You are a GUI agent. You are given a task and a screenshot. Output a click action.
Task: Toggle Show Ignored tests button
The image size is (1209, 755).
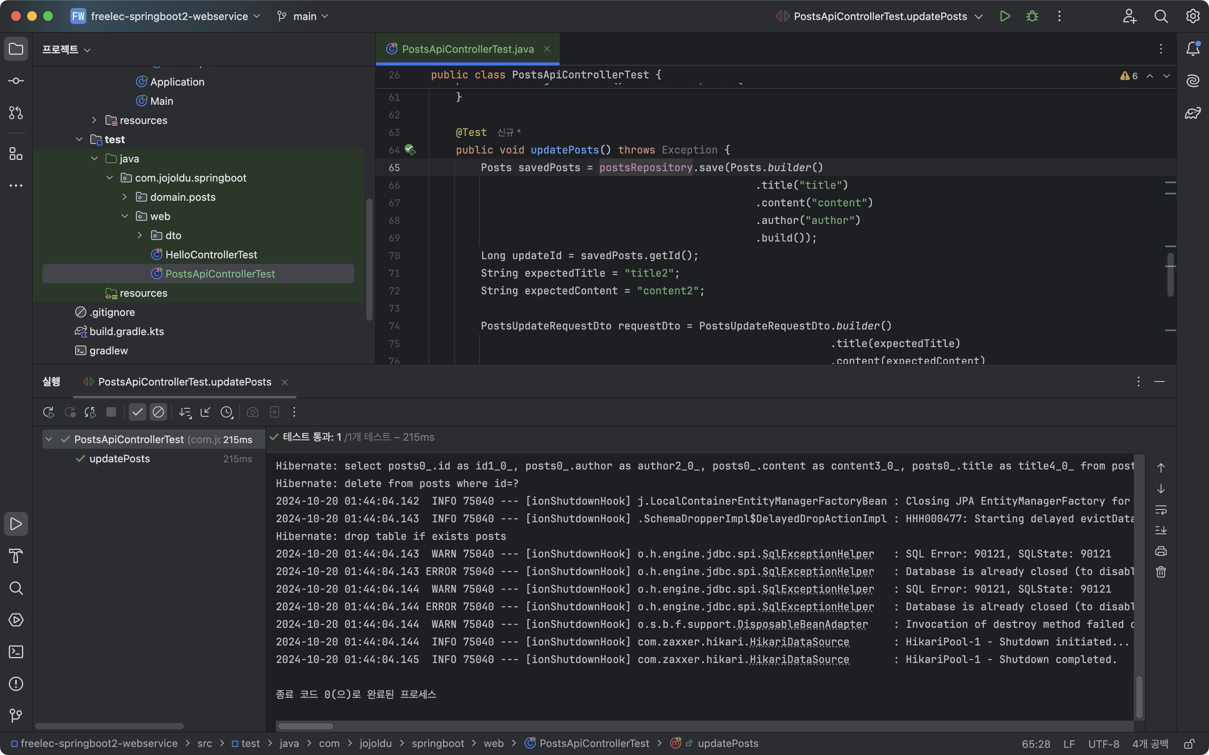(x=158, y=412)
